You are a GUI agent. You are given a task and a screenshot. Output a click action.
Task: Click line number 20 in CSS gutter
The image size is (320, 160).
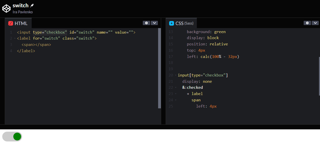point(171,75)
